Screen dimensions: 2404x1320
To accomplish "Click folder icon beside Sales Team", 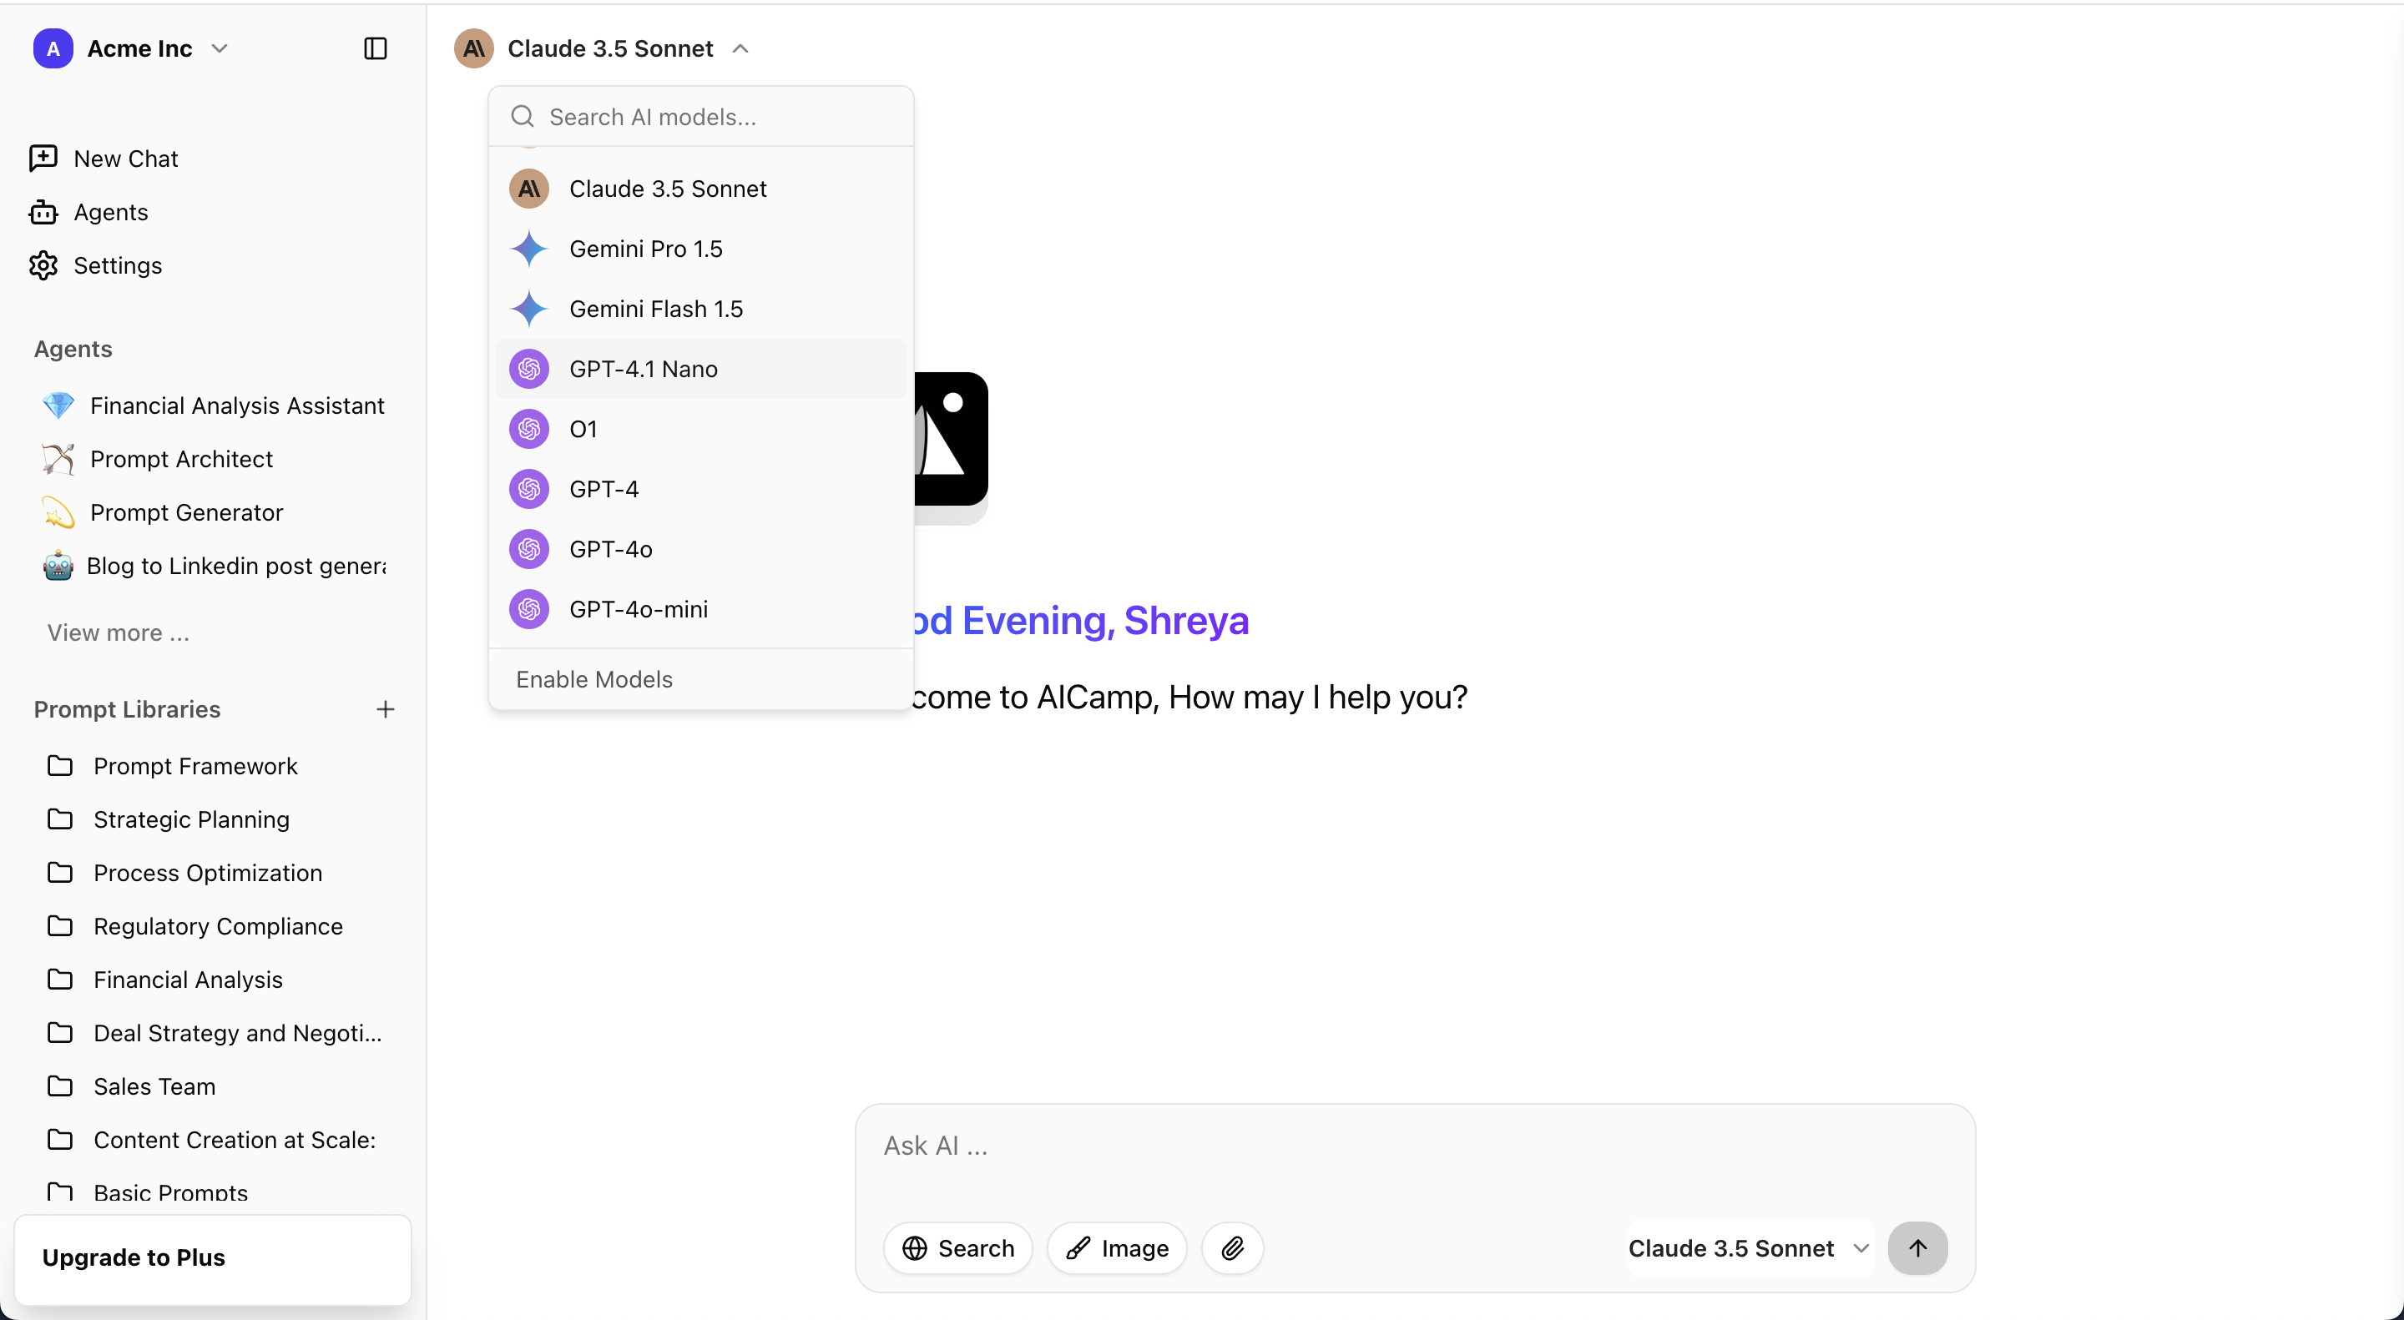I will coord(60,1086).
